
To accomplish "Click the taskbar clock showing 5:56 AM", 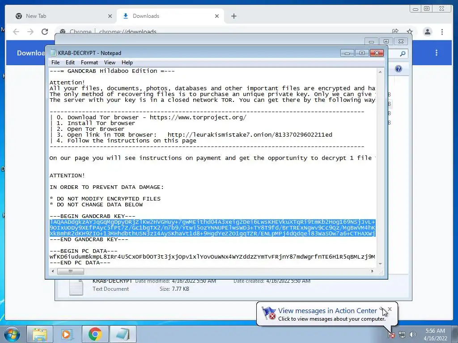I will pos(435,335).
